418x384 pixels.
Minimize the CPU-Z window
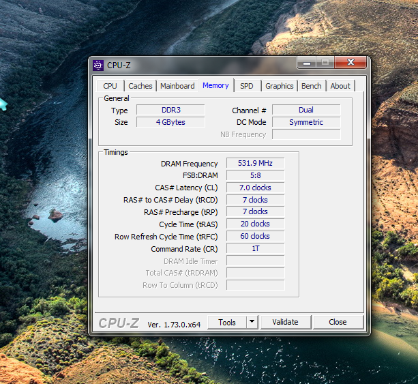pos(307,63)
